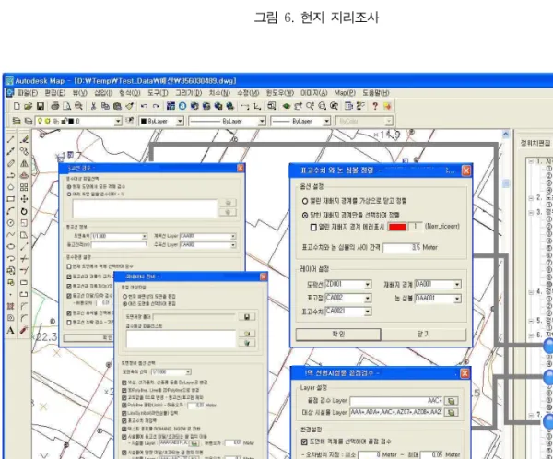Open the 도움말(H) menu
Image resolution: width=553 pixels, height=459 pixels.
tap(376, 93)
